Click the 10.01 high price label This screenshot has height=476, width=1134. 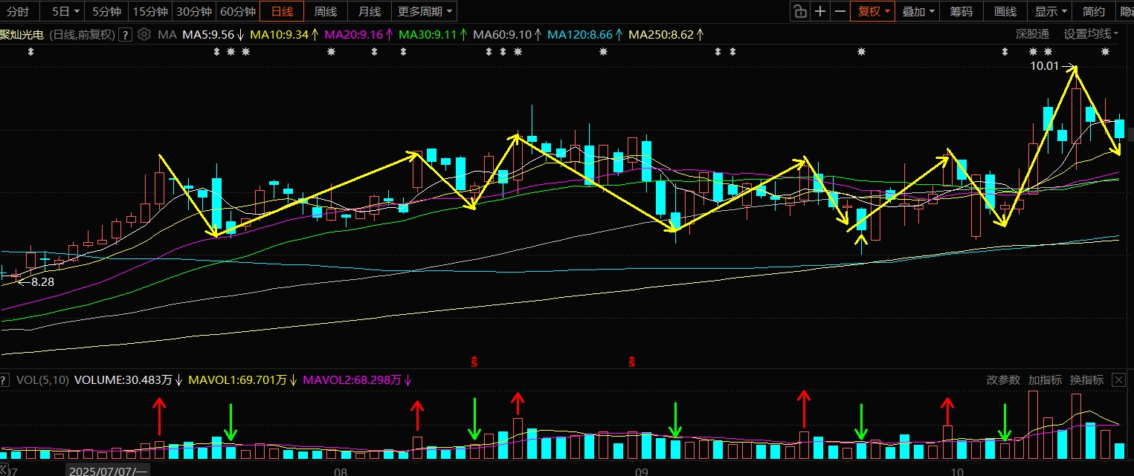pos(1043,66)
